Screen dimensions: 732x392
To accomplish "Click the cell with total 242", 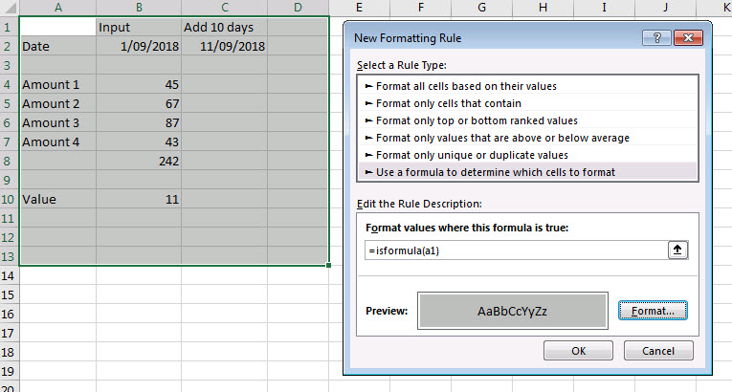I will [x=137, y=161].
